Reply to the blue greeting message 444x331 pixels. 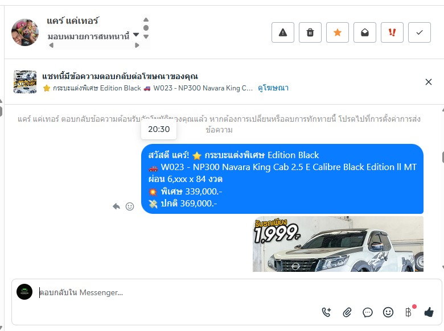tap(116, 206)
